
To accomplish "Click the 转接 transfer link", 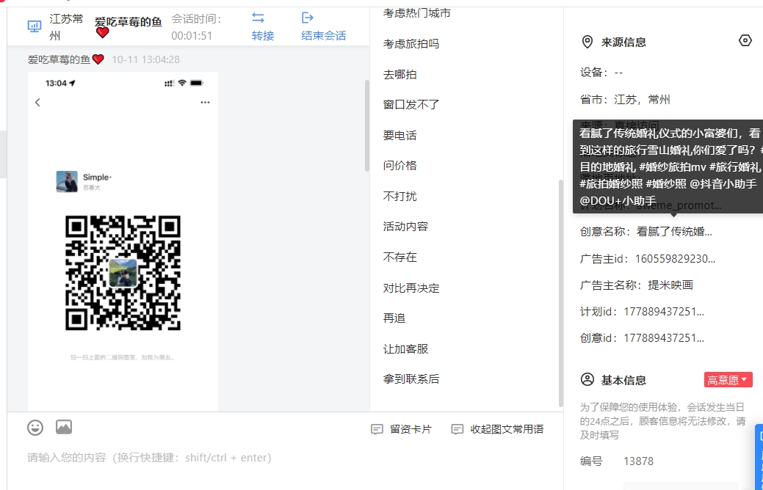I will click(263, 35).
